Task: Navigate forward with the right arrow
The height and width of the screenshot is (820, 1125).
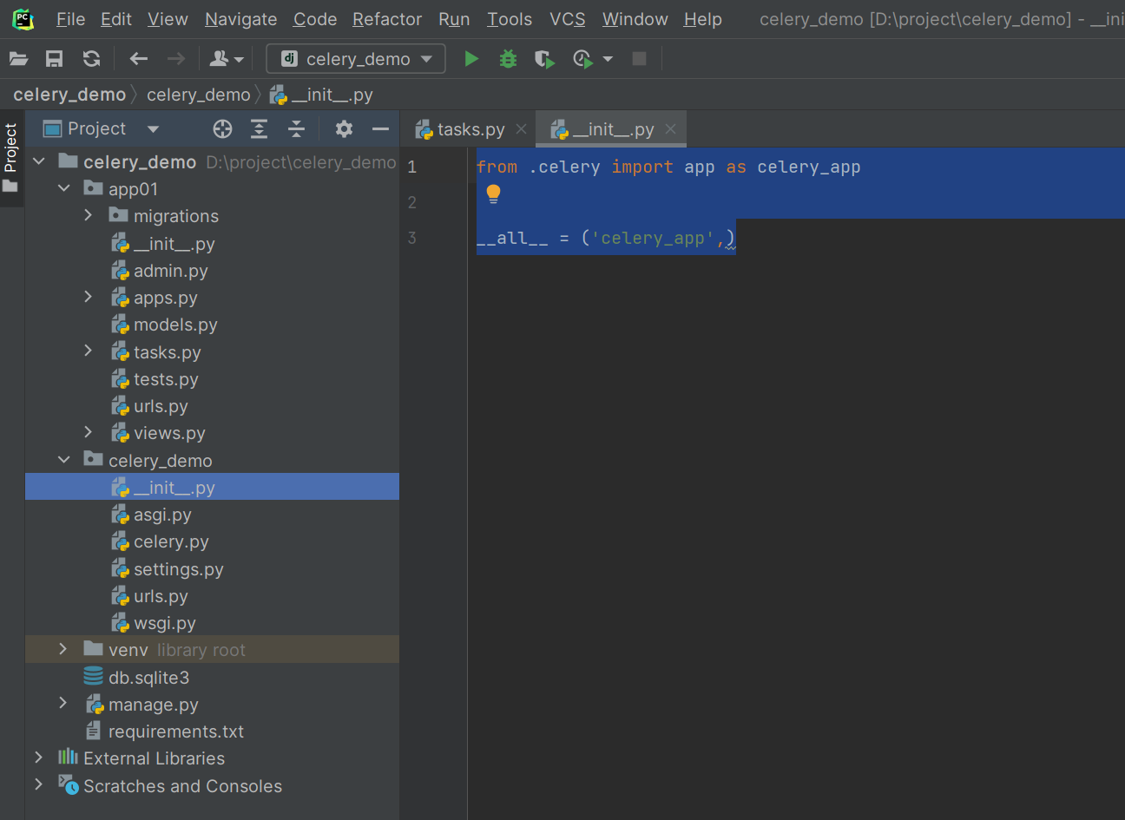Action: (x=175, y=59)
